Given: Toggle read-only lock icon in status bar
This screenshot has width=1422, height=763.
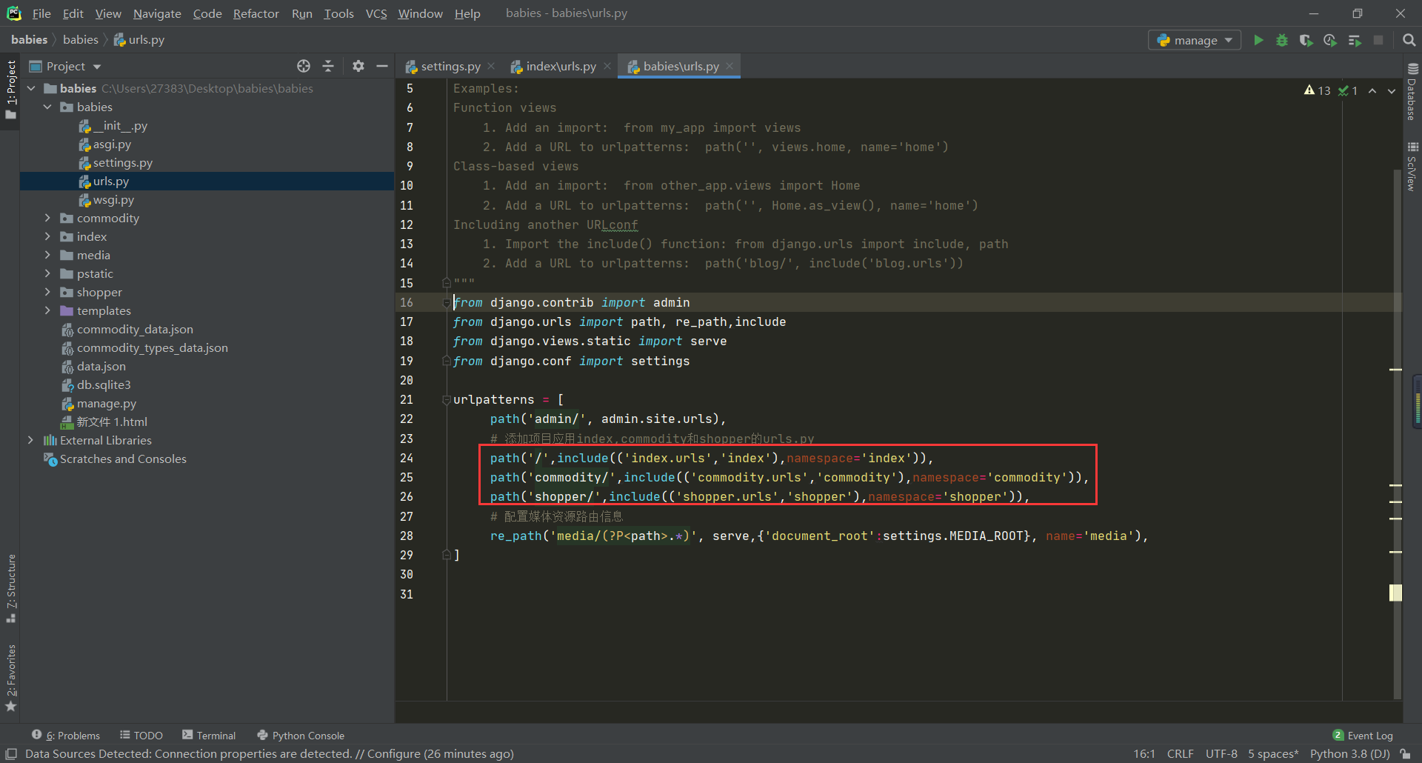Looking at the screenshot, I should click(1405, 753).
